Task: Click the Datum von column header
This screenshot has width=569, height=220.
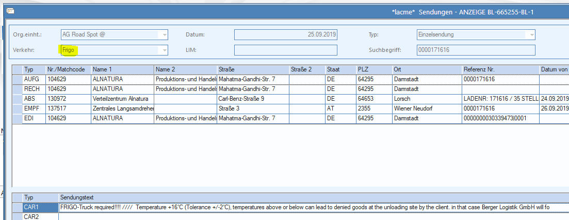Action: (x=554, y=69)
